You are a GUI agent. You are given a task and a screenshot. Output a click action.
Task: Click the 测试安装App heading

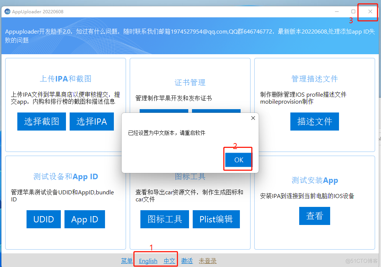pyautogui.click(x=315, y=180)
